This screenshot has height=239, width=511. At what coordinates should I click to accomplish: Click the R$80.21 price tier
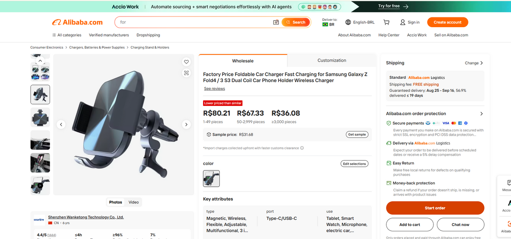(x=217, y=113)
